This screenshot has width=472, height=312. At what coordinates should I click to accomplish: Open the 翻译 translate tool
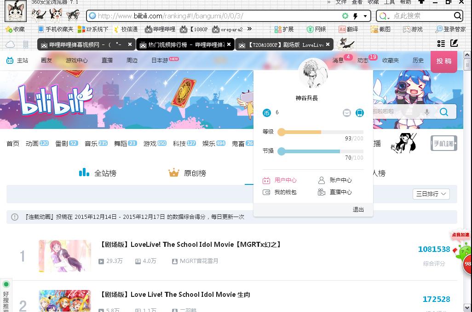pos(348,29)
